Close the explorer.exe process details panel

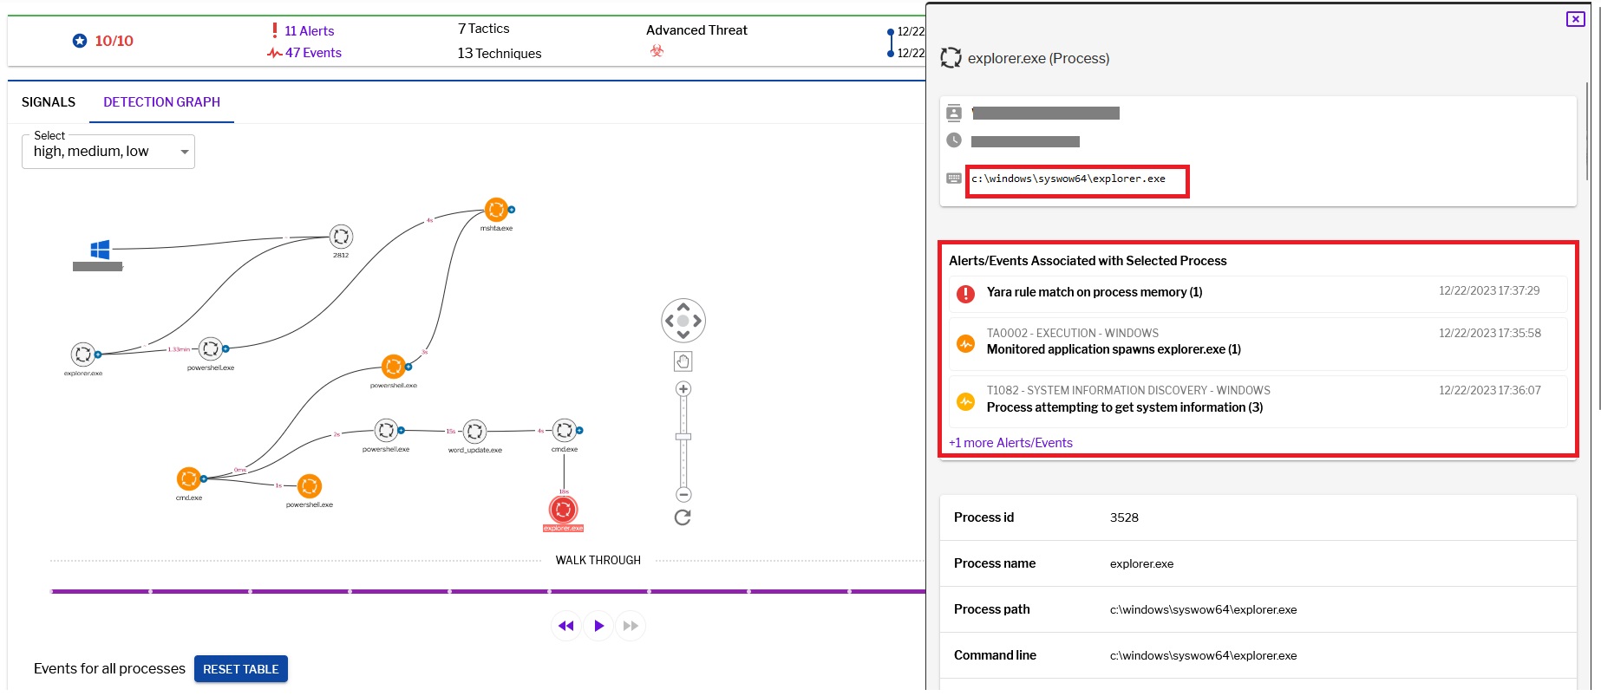pyautogui.click(x=1575, y=19)
